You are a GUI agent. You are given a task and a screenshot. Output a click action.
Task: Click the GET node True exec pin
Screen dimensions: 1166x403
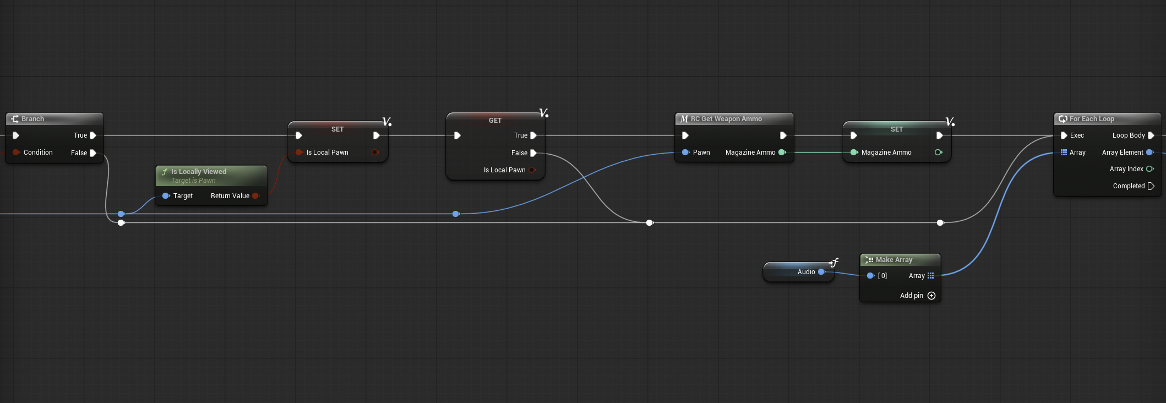click(533, 135)
